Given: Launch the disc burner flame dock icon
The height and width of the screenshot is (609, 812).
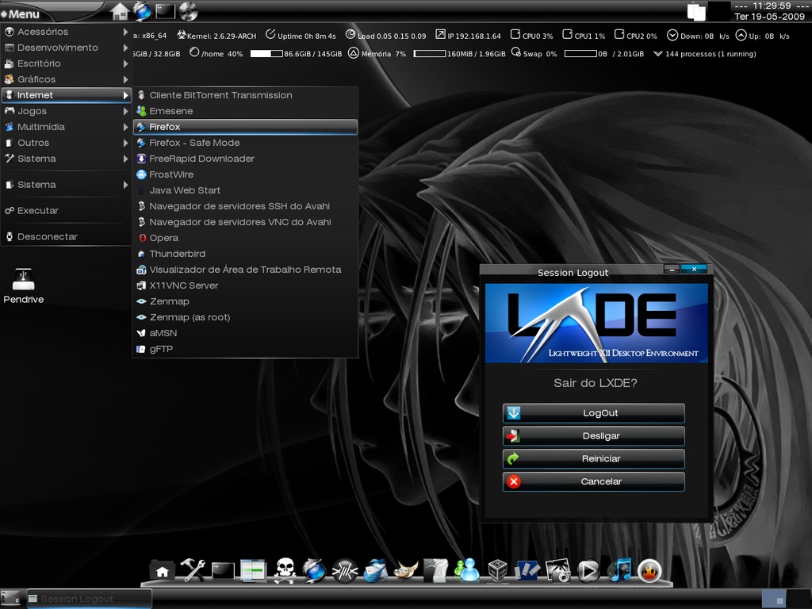Looking at the screenshot, I should point(649,571).
